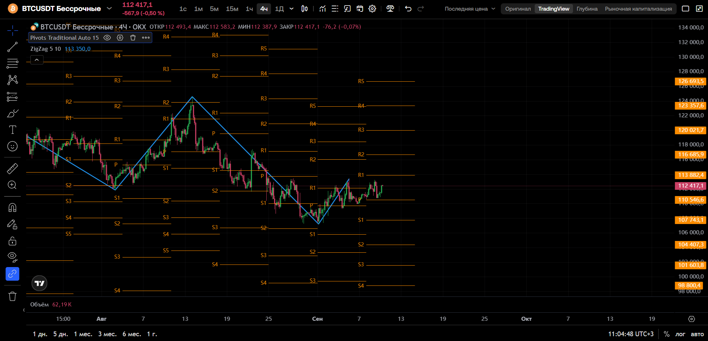Choose the chart patterns tool
Viewport: 708px width, 341px height.
[13, 80]
